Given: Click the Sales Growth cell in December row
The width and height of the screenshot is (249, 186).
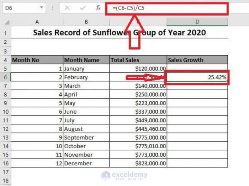Looking at the screenshot, I should (x=197, y=163).
